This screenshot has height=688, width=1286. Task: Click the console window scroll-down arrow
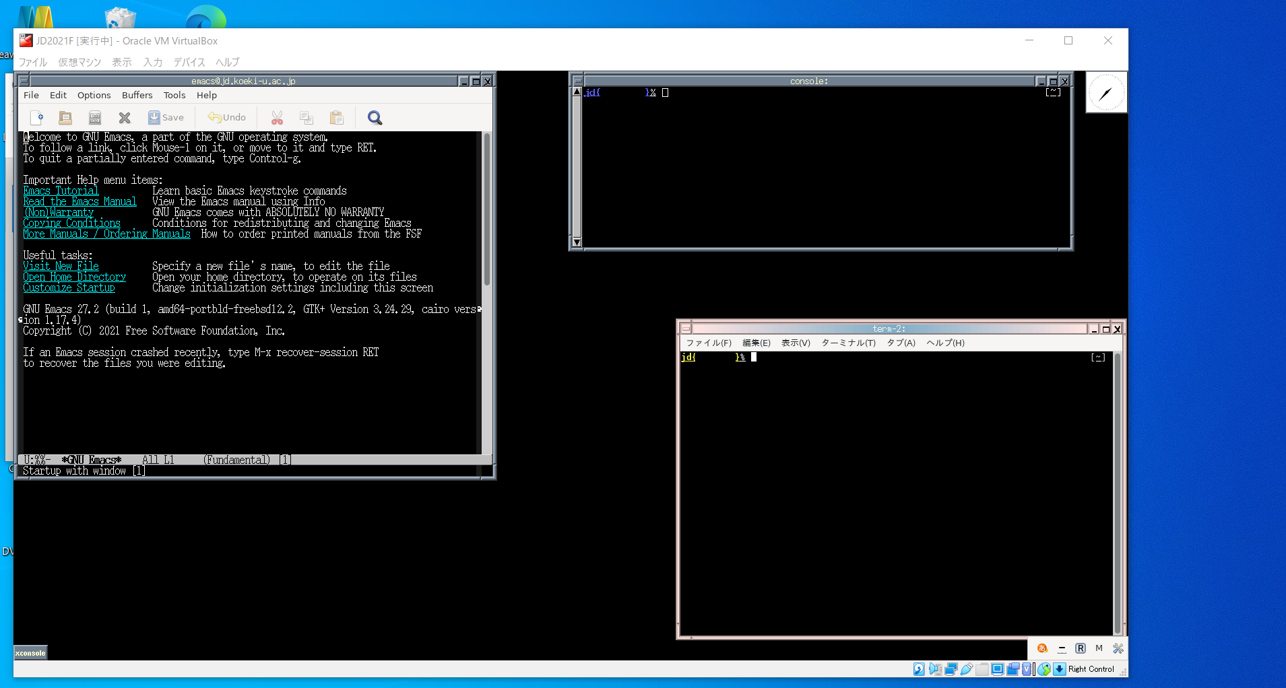[x=577, y=242]
